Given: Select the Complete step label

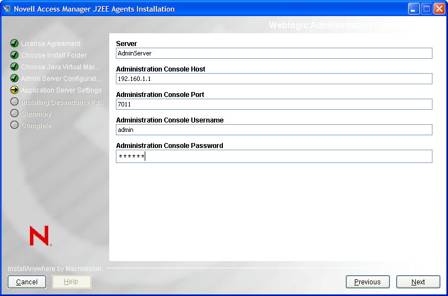Looking at the screenshot, I should tap(36, 125).
